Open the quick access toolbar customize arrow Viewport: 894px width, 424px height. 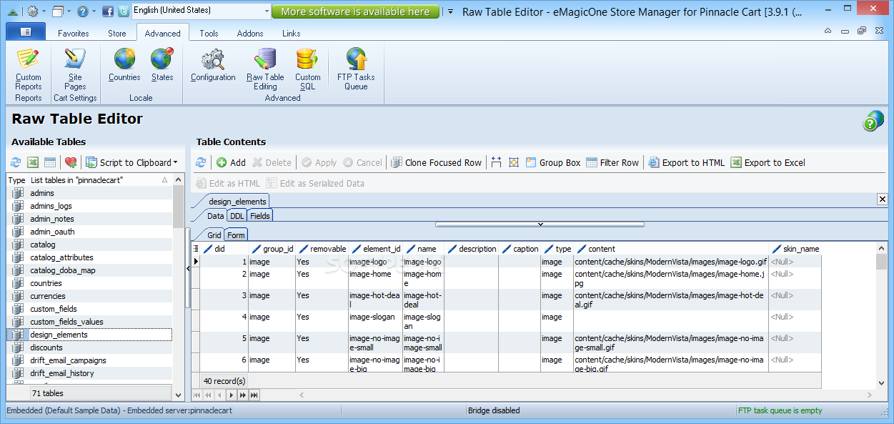pyautogui.click(x=450, y=11)
